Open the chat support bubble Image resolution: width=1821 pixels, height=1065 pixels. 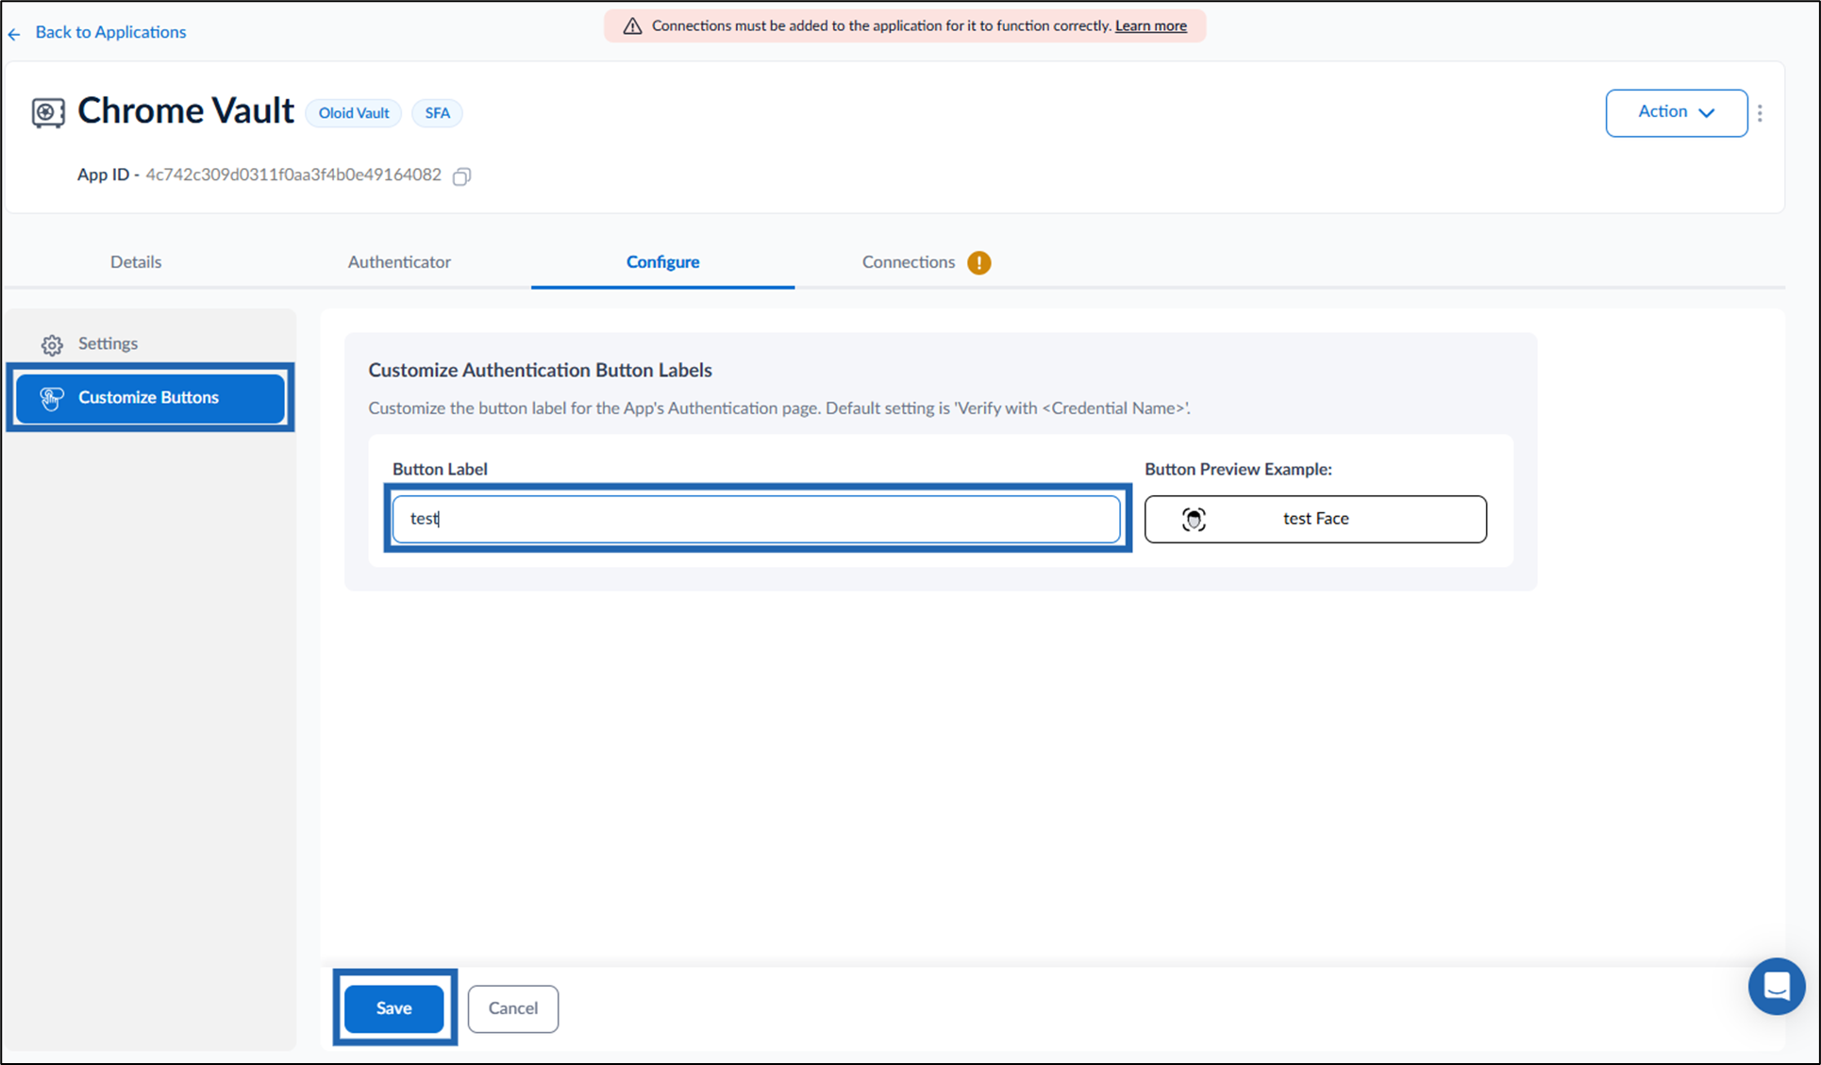click(1777, 987)
